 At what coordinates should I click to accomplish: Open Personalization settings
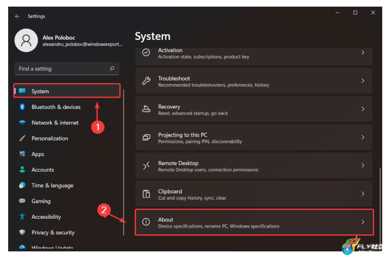67,138
